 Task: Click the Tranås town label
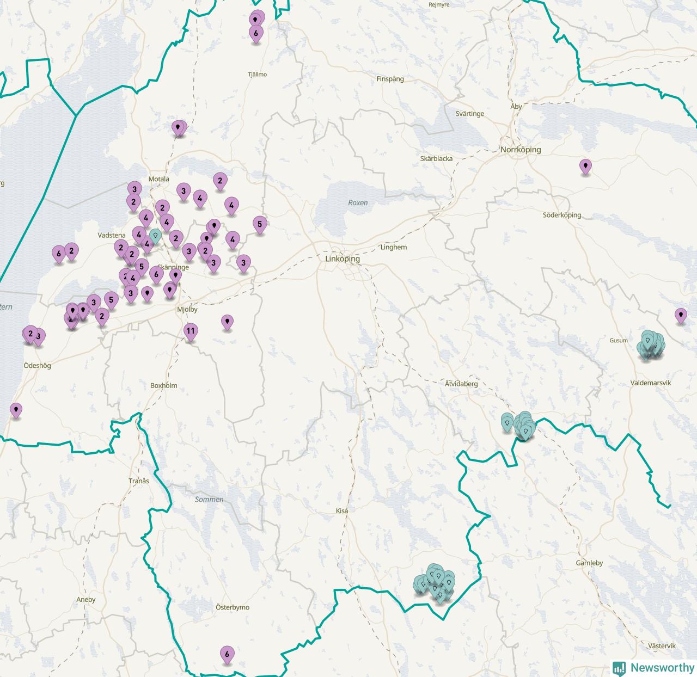click(x=139, y=481)
